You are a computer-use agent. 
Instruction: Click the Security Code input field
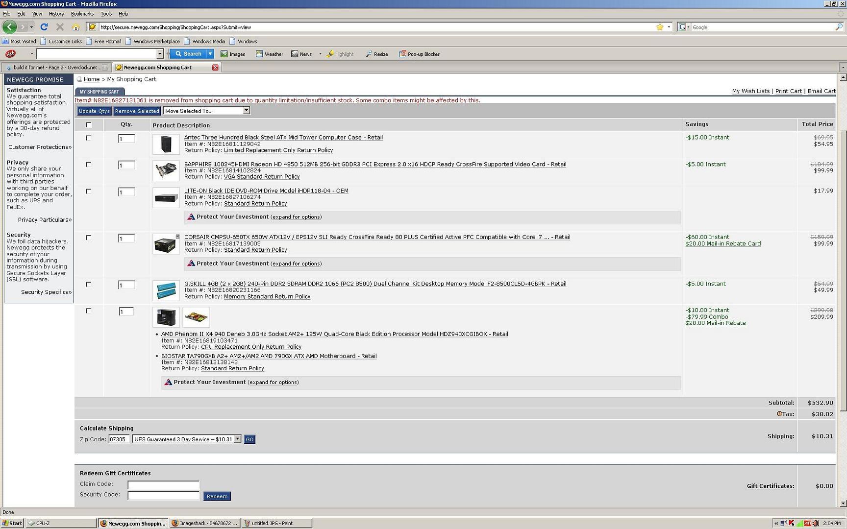click(x=163, y=495)
